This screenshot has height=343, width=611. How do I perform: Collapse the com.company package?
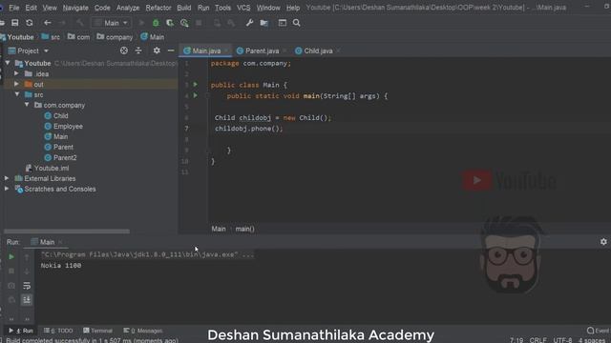(27, 105)
